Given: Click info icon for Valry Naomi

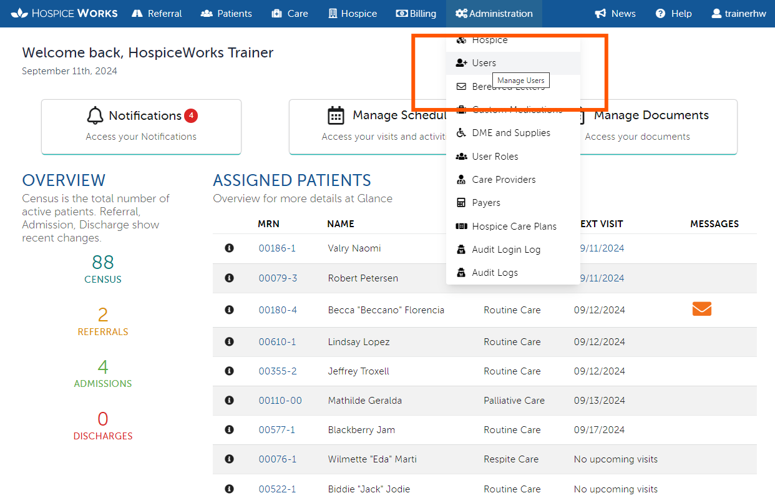Looking at the screenshot, I should [x=229, y=248].
